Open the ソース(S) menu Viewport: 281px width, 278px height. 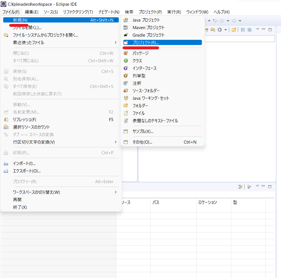click(51, 12)
